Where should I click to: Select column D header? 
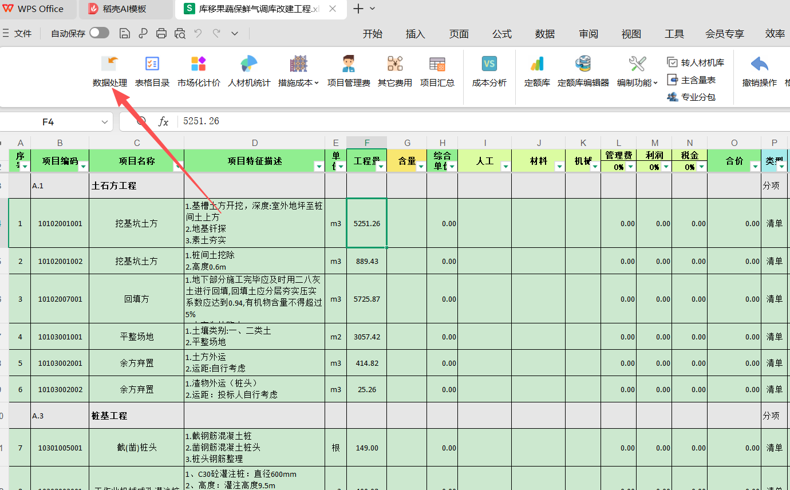[x=255, y=143]
